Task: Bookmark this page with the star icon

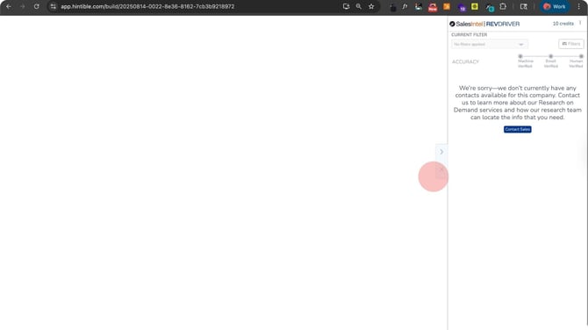Action: coord(371,6)
